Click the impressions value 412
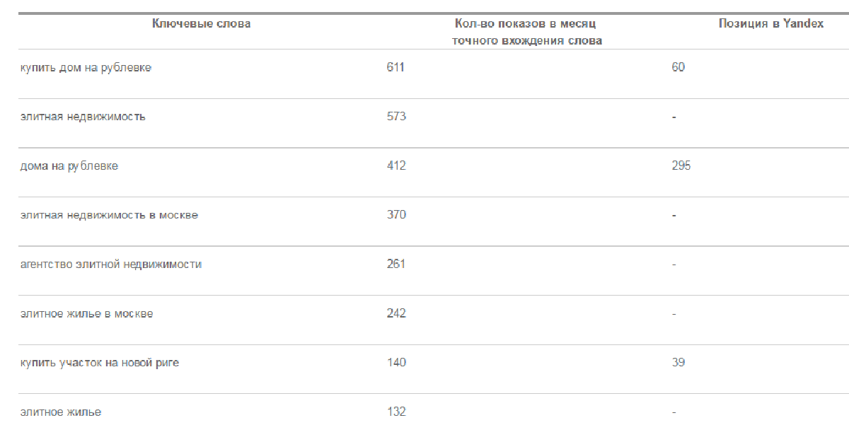849x442 pixels. click(x=396, y=166)
